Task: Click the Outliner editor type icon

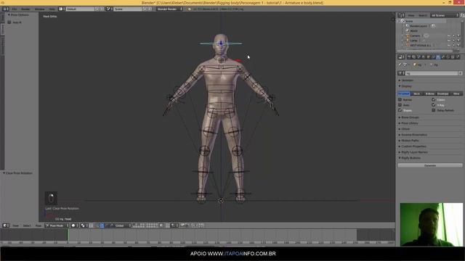Action: [401, 15]
